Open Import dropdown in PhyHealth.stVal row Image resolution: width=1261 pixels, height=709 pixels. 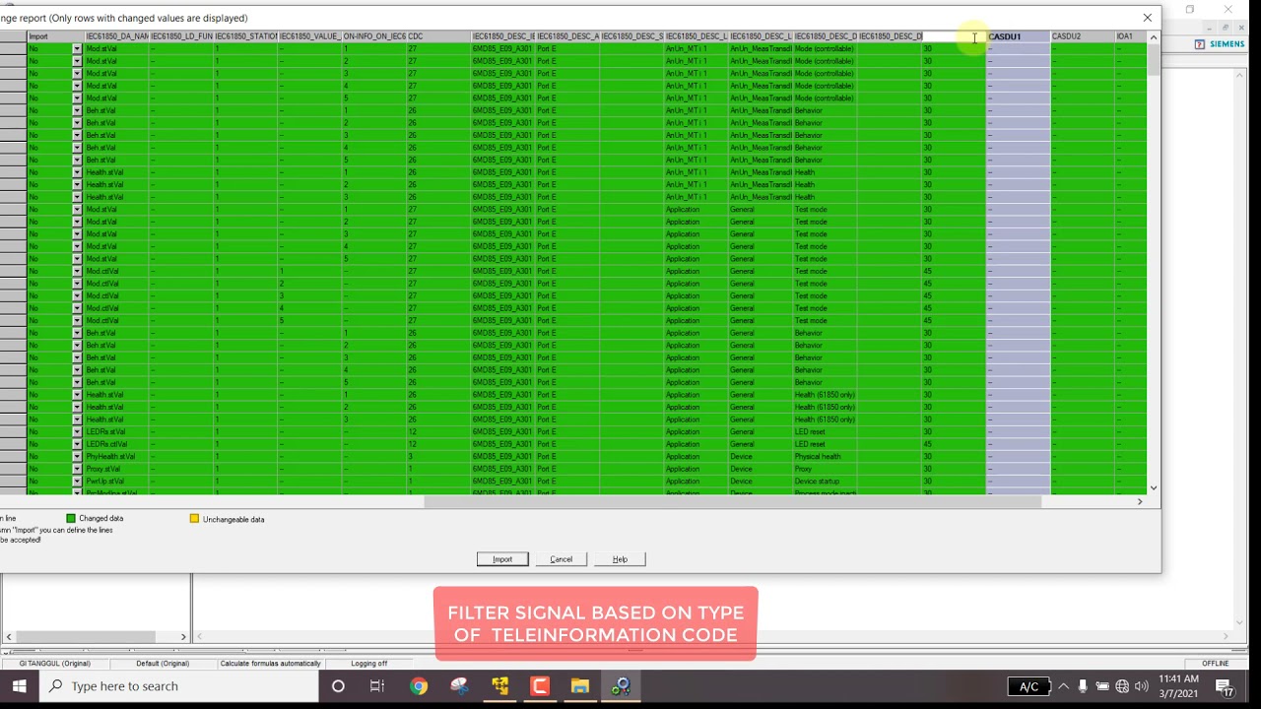coord(77,457)
